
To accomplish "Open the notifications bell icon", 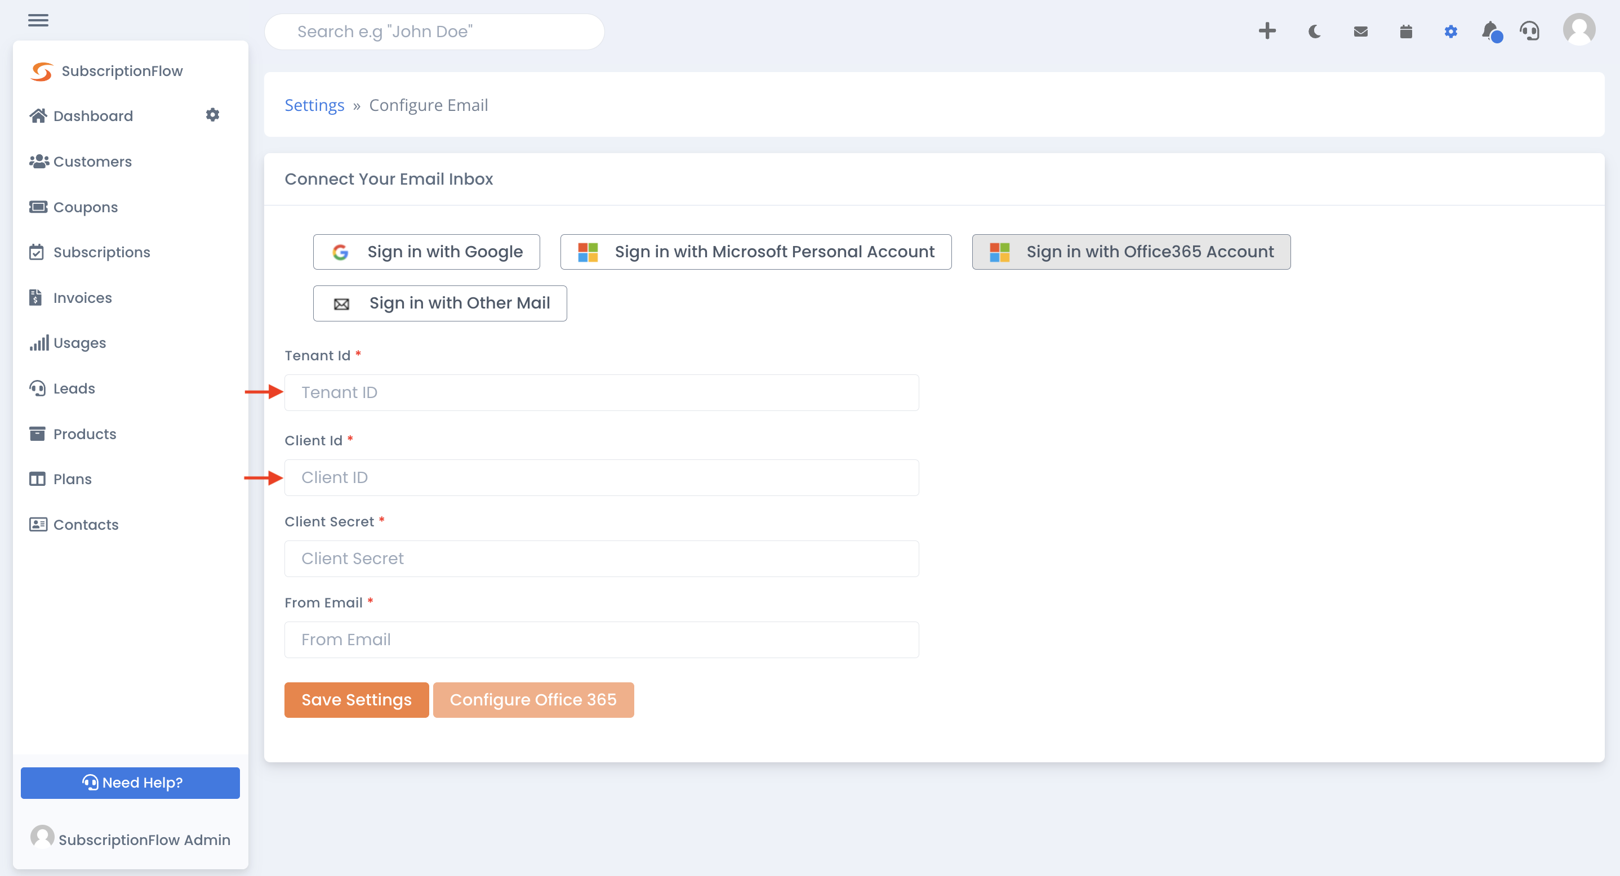I will pyautogui.click(x=1491, y=32).
